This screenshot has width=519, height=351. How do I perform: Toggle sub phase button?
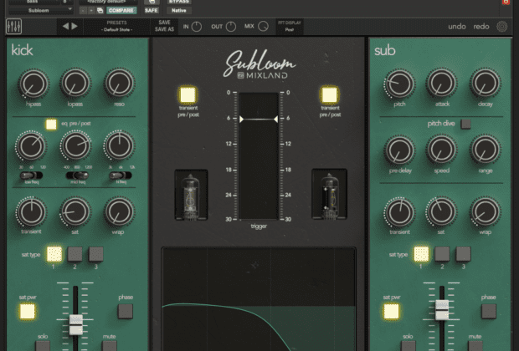489,312
